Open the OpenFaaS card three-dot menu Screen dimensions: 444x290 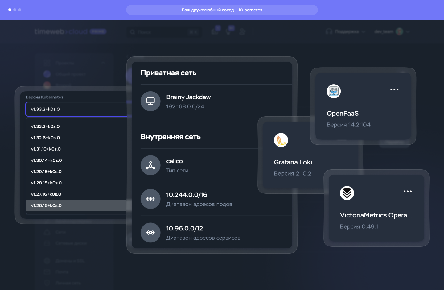click(394, 89)
